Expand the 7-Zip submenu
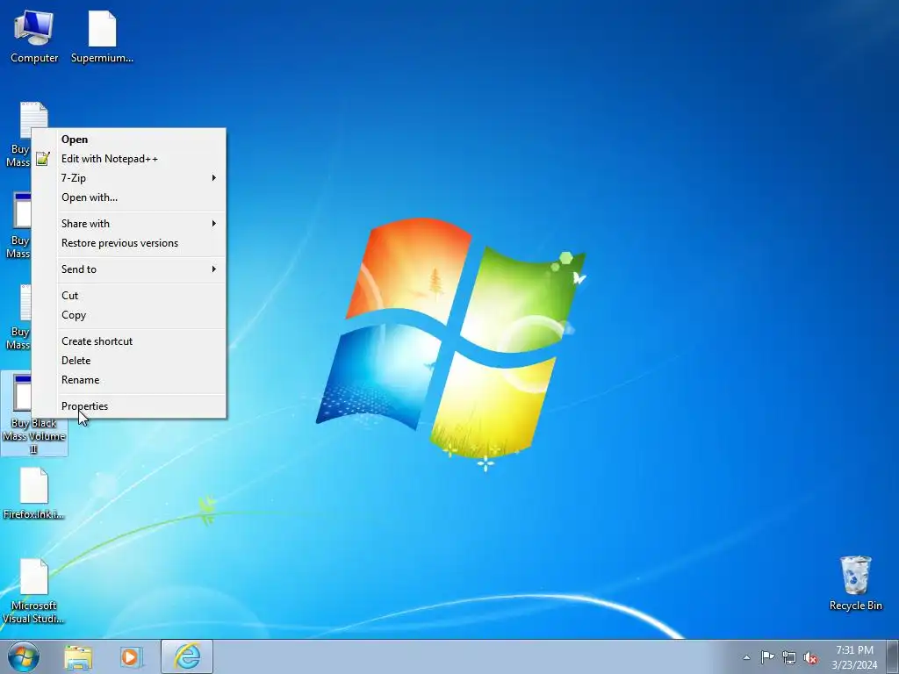 129,178
